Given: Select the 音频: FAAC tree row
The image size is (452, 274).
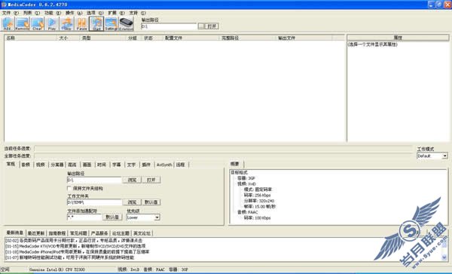Looking at the screenshot, I should coord(248,212).
